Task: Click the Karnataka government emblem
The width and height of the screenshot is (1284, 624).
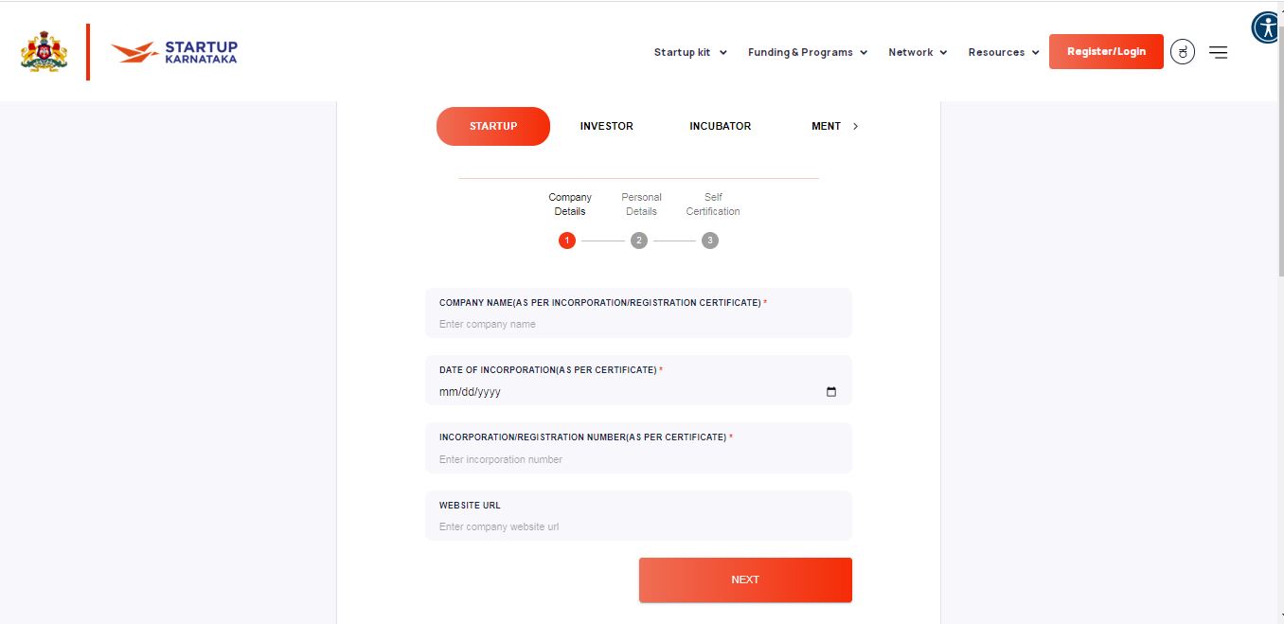Action: tap(44, 51)
